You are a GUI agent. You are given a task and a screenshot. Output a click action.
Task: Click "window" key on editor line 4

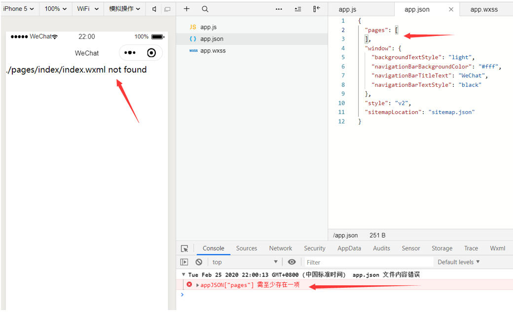(x=378, y=48)
